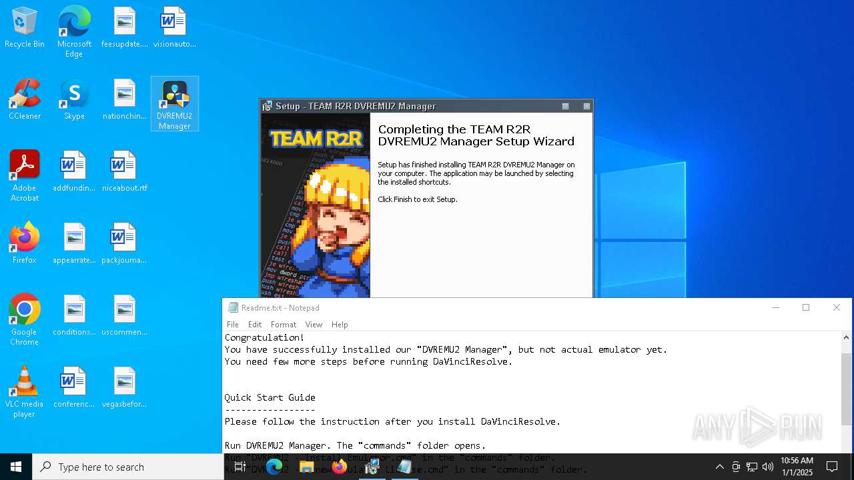Image resolution: width=854 pixels, height=480 pixels.
Task: Click the Notepad title bar icon
Action: [233, 307]
